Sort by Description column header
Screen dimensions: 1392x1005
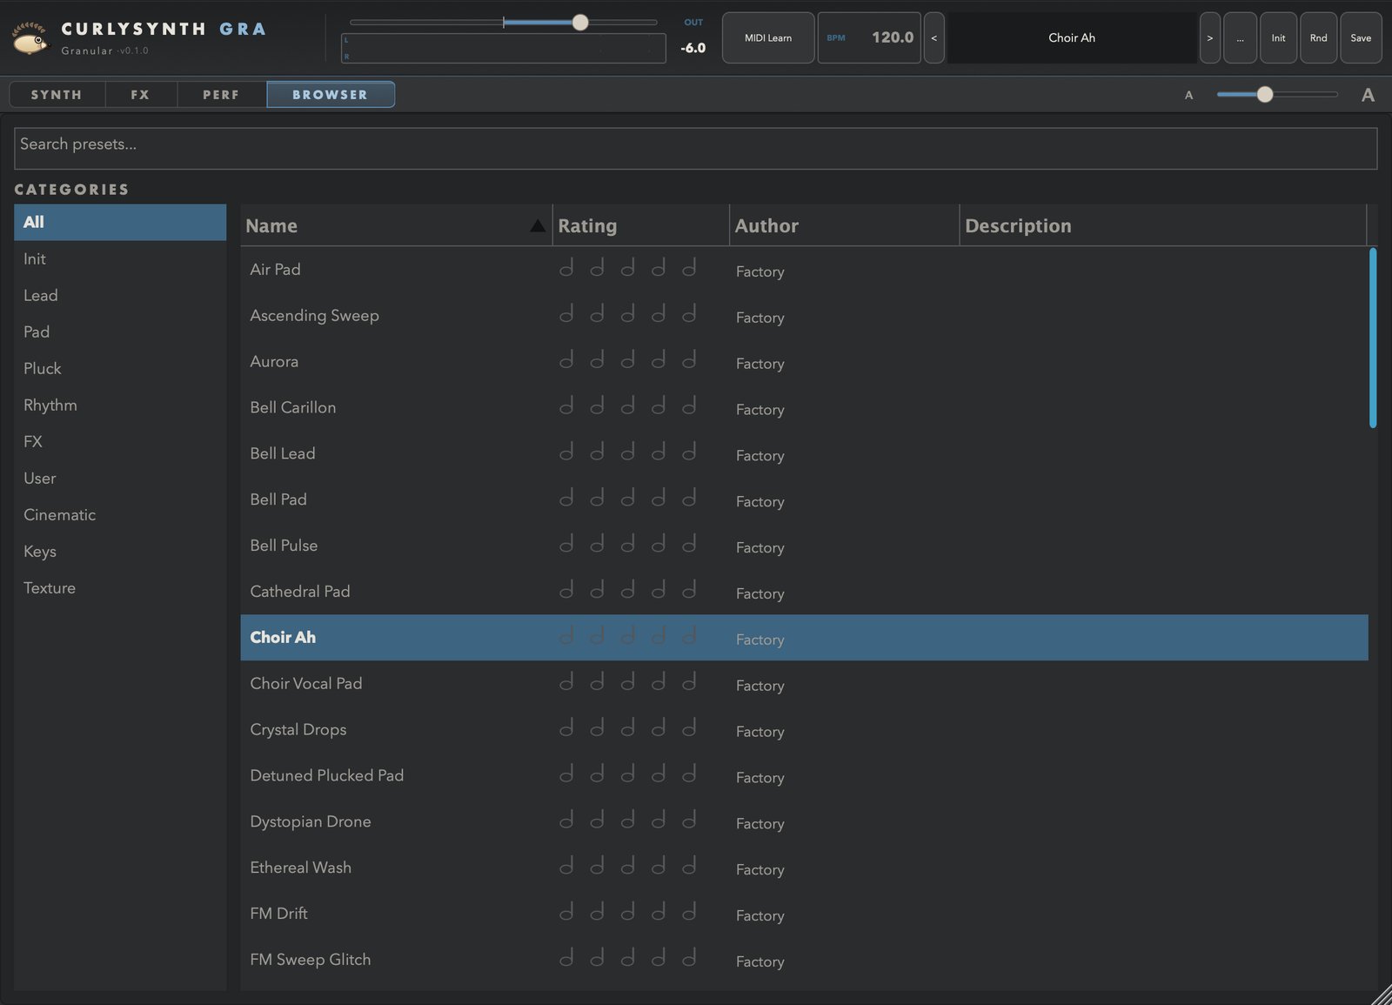[1163, 225]
